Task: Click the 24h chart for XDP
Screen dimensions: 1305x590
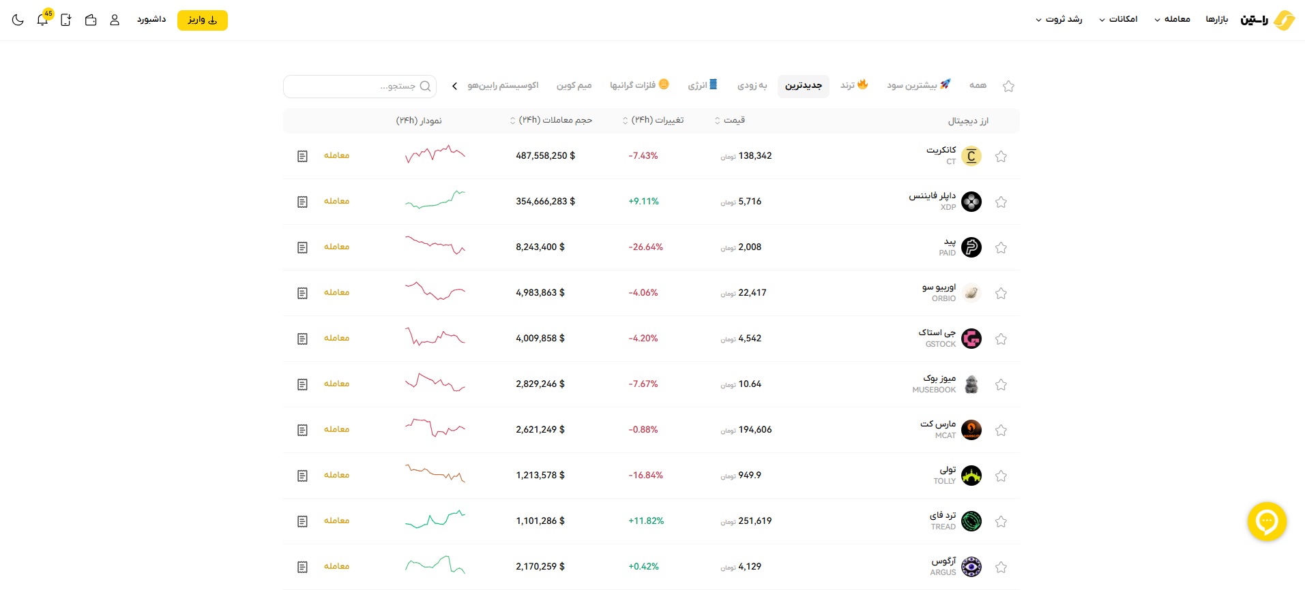Action: [x=435, y=200]
